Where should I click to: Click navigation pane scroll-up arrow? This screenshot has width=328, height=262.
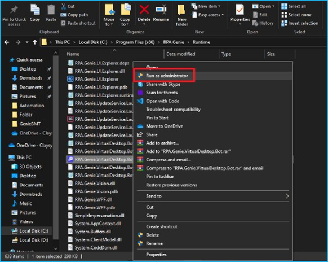point(56,53)
